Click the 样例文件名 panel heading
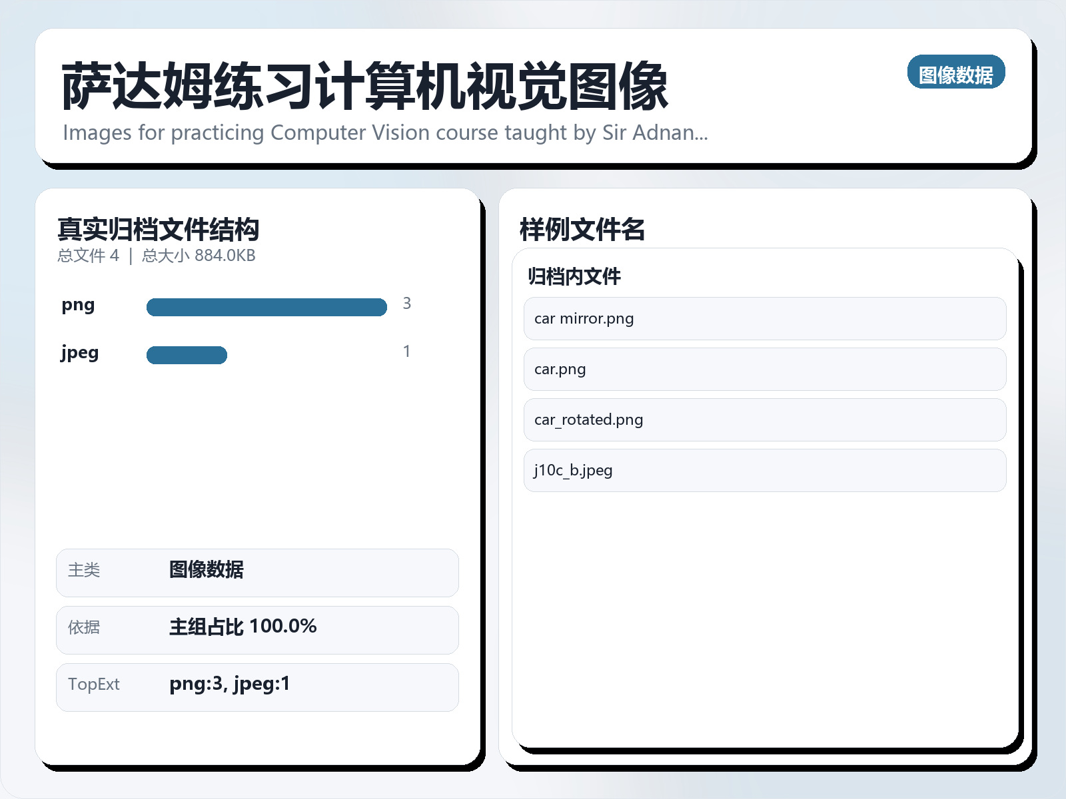Screen dimensions: 1066x799 (582, 230)
